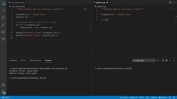This screenshot has width=177, height=99.
Task: Switch to the Problems panel tab
Action: [13, 61]
